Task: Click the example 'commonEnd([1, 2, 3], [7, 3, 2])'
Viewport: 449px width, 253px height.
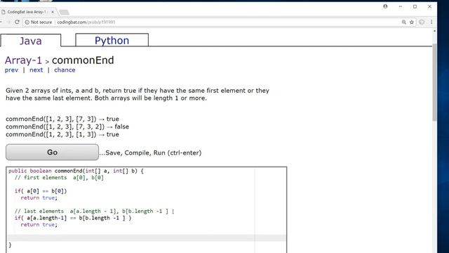Action: (67, 126)
